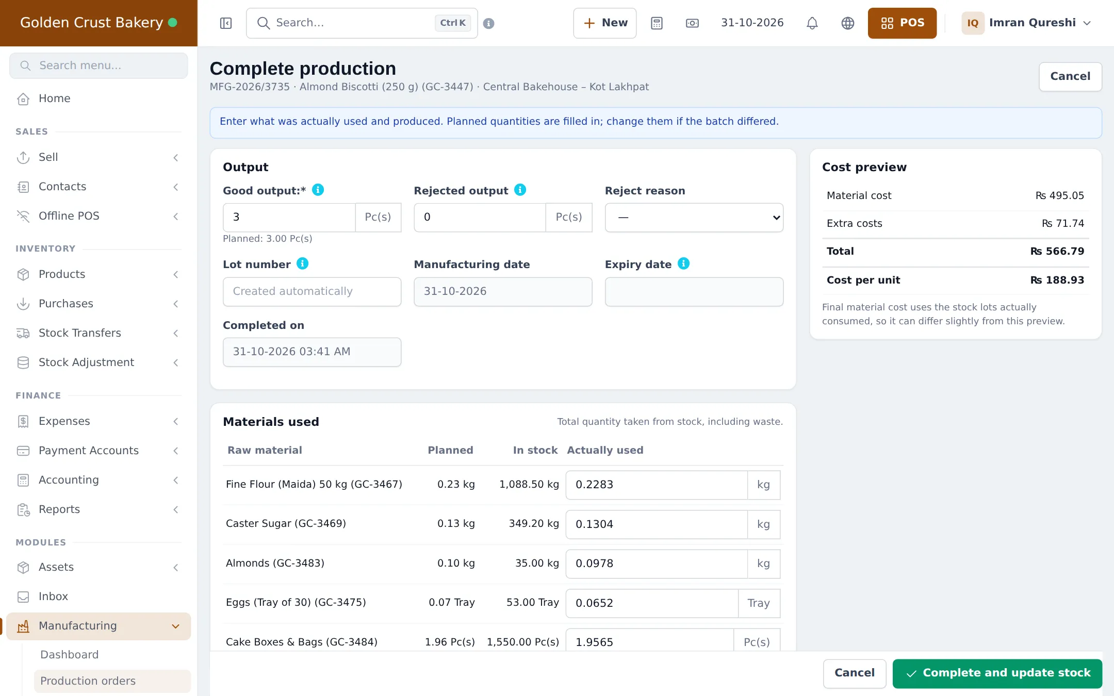The width and height of the screenshot is (1114, 696).
Task: Edit Caster Sugar actually used quantity
Action: (x=657, y=525)
